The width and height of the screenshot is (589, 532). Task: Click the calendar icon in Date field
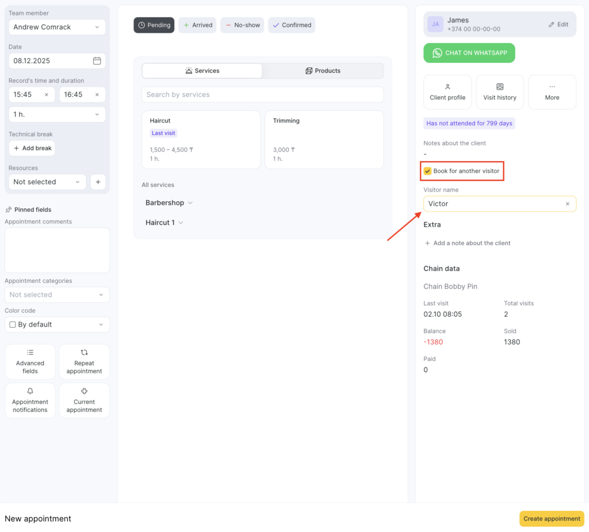pos(97,61)
